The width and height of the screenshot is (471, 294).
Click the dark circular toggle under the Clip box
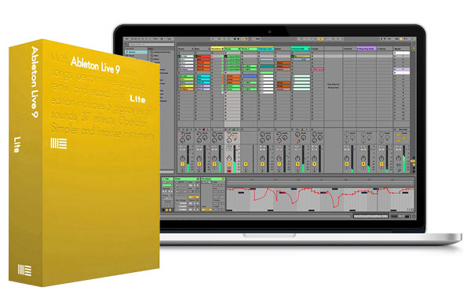tap(163, 209)
